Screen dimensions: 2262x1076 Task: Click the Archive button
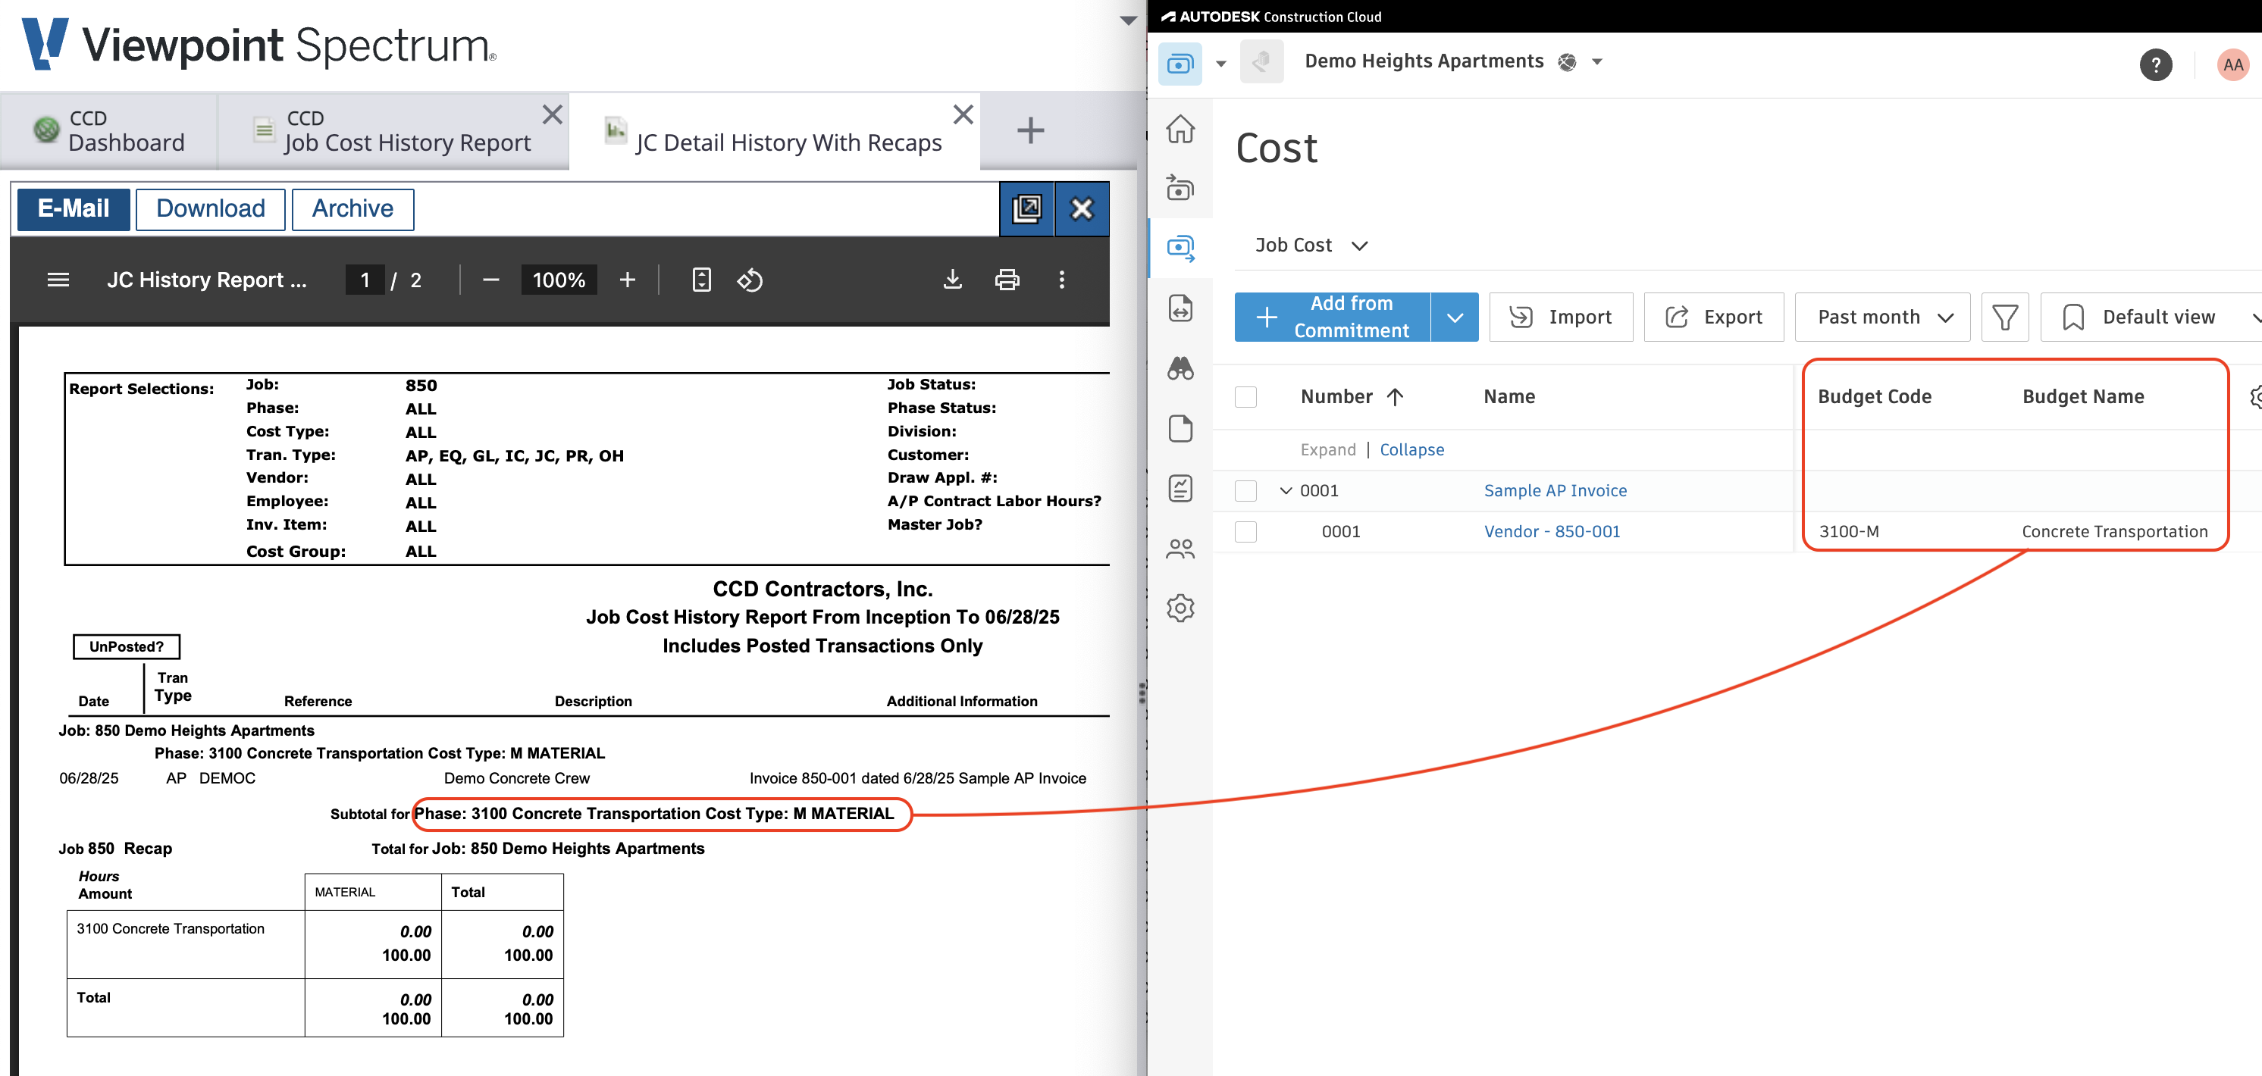(353, 209)
